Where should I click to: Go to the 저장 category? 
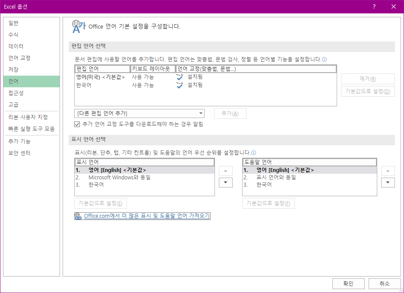pyautogui.click(x=32, y=70)
